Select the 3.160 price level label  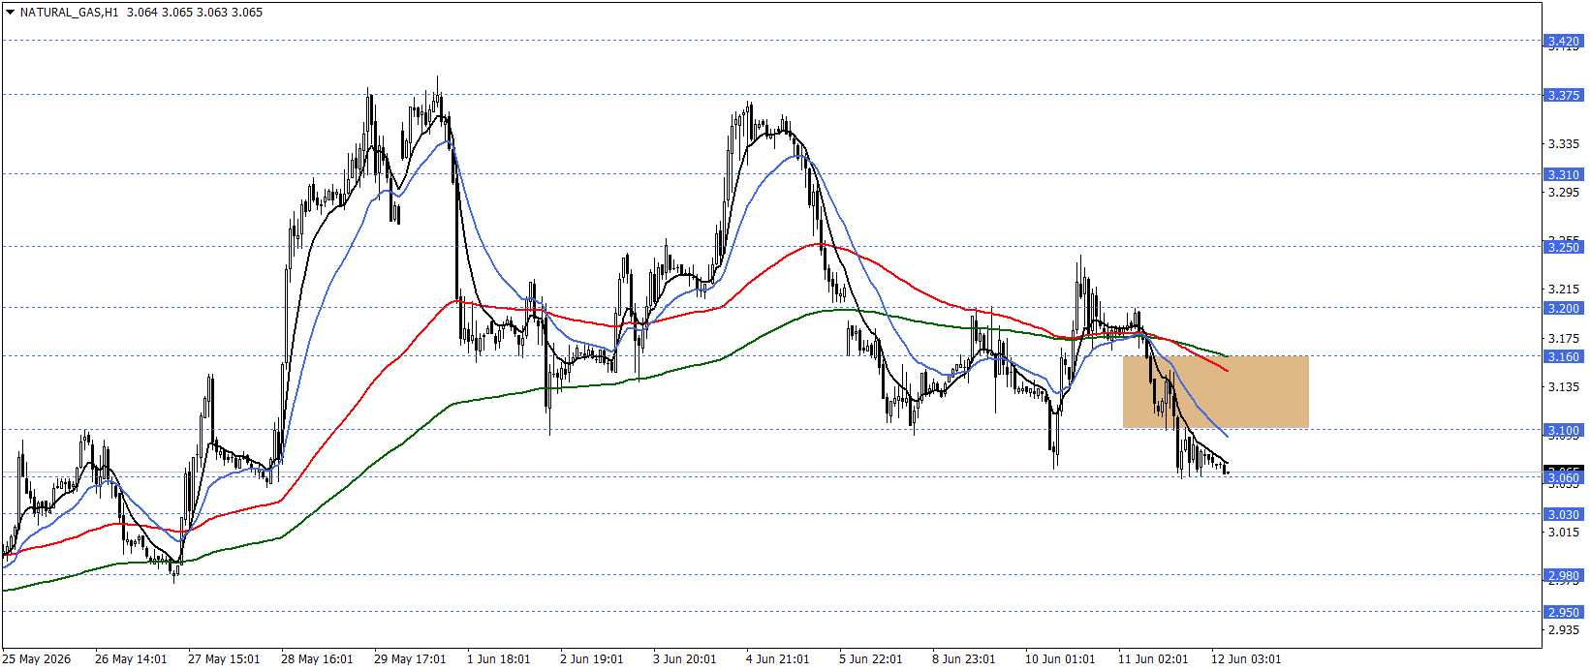pos(1563,356)
